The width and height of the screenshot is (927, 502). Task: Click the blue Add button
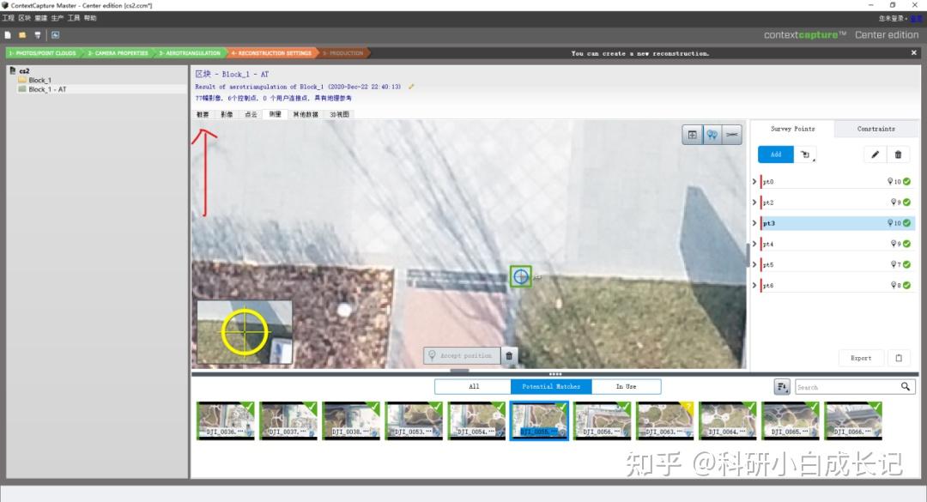pos(776,154)
